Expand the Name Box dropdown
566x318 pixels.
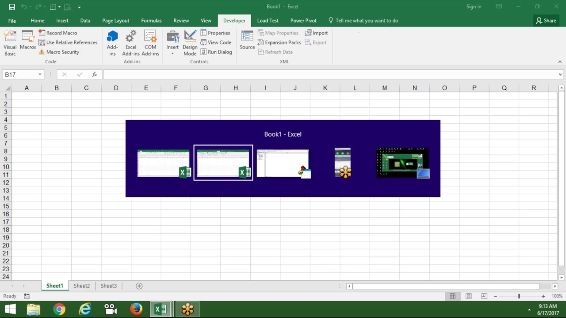tap(40, 75)
